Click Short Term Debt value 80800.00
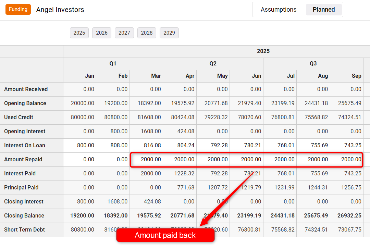Viewport: 370px width, 249px height. point(82,229)
